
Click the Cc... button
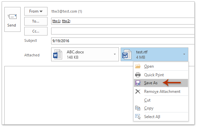tap(36, 31)
